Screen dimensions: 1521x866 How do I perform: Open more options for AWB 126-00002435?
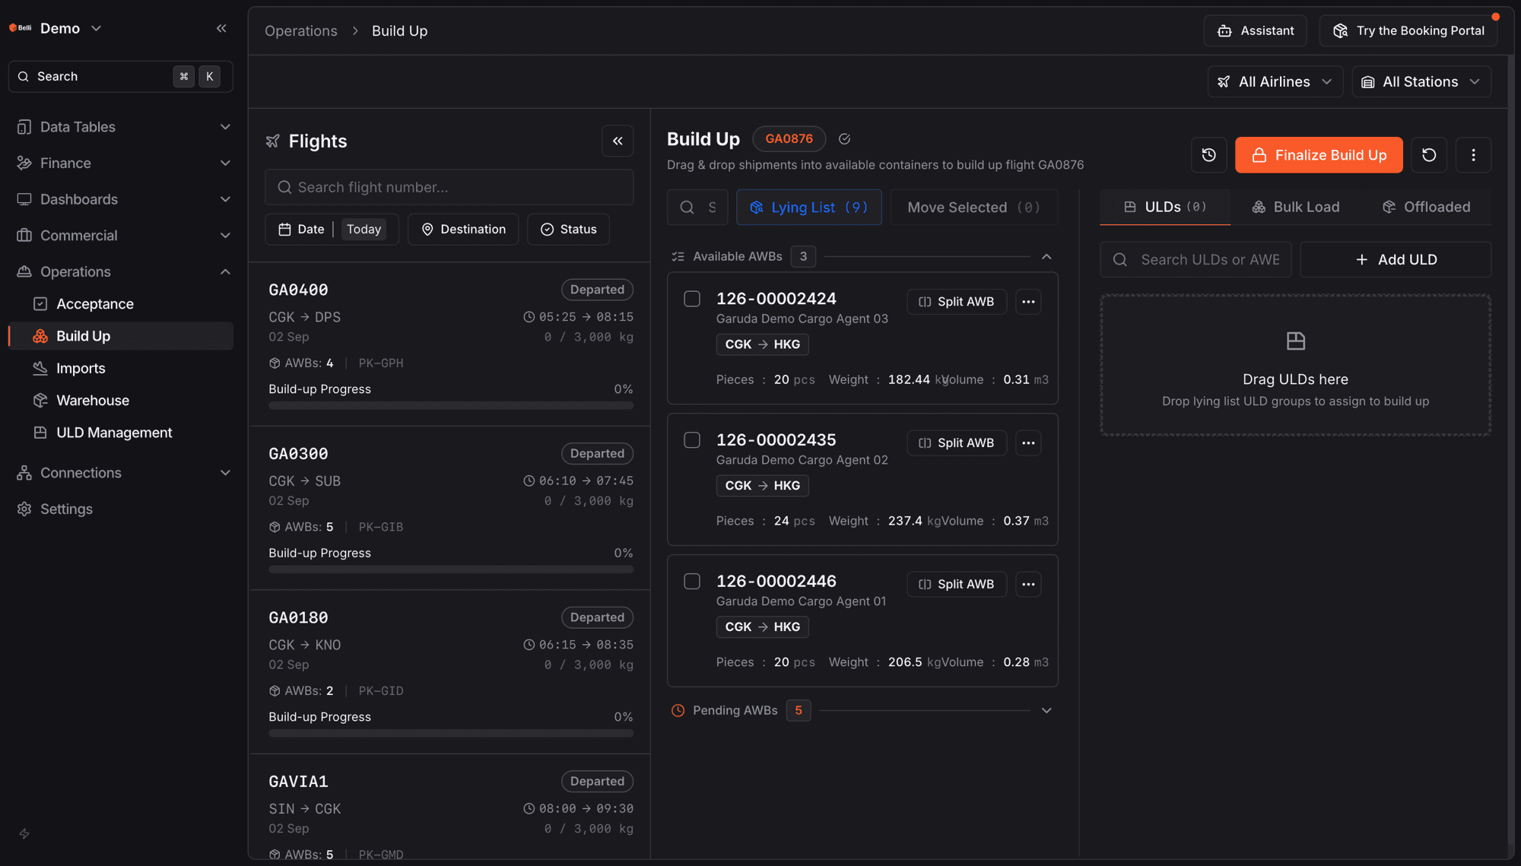click(1028, 443)
